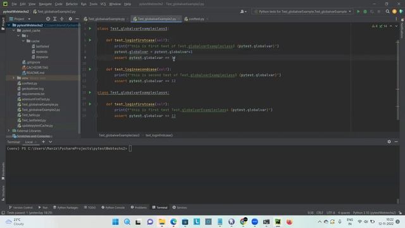Open Windows Start button on taskbar
The width and height of the screenshot is (405, 228).
tap(115, 222)
